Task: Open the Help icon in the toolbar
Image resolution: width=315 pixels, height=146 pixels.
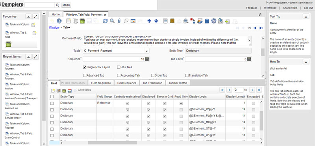Action: point(59,21)
